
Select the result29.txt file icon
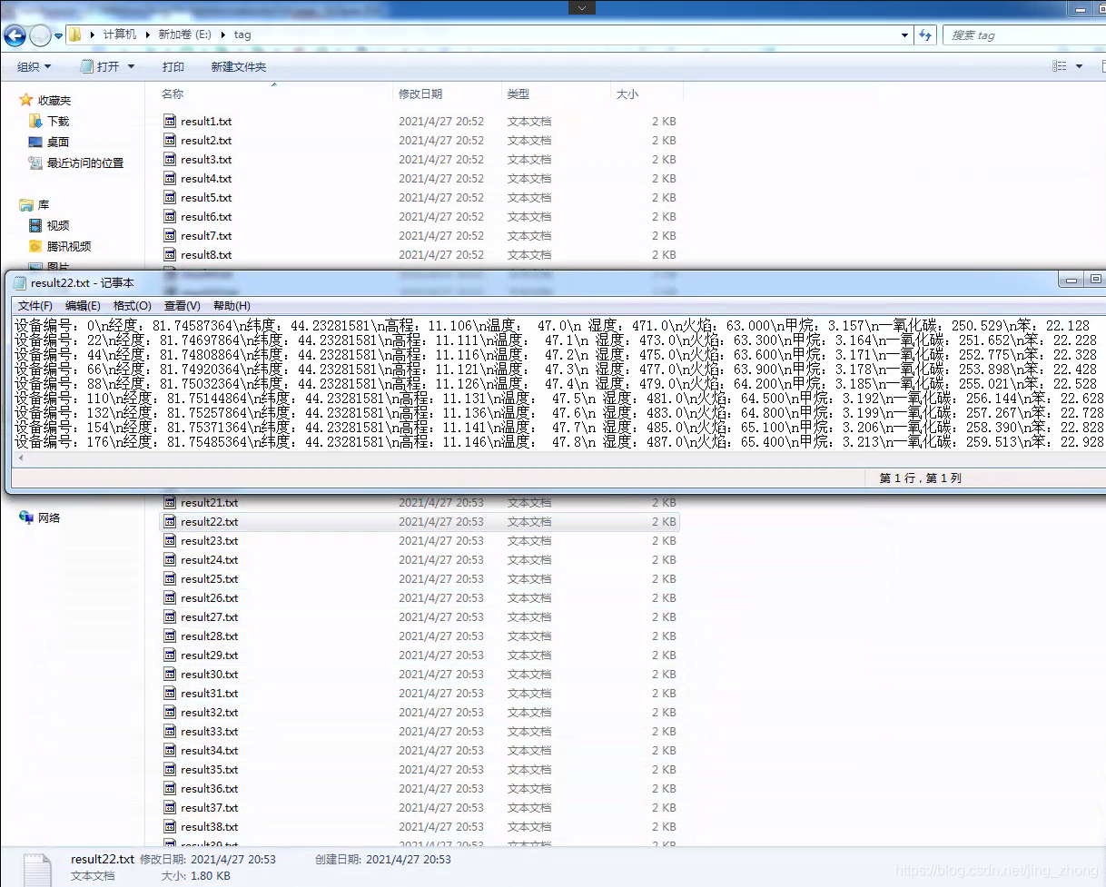click(x=170, y=655)
